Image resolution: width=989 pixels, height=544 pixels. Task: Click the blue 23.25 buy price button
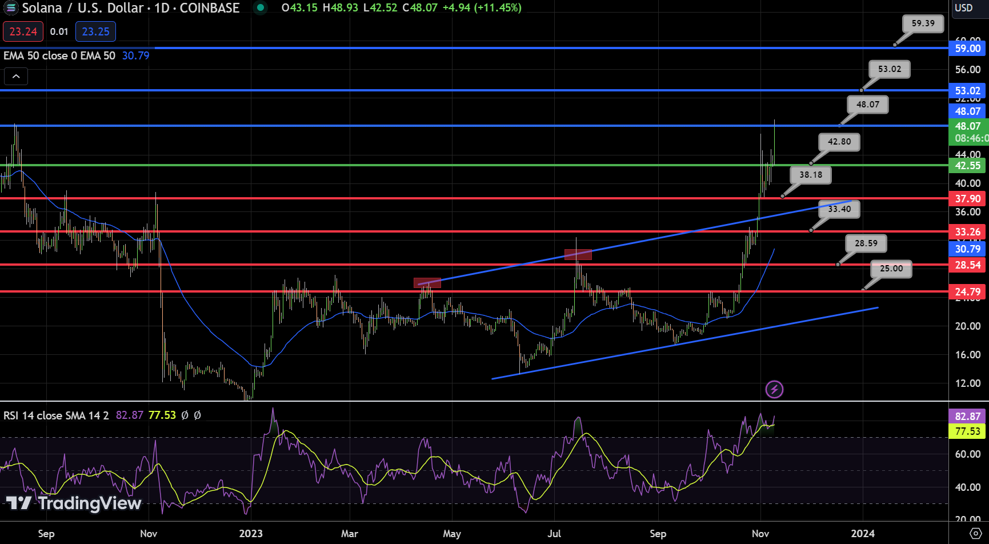(x=95, y=31)
